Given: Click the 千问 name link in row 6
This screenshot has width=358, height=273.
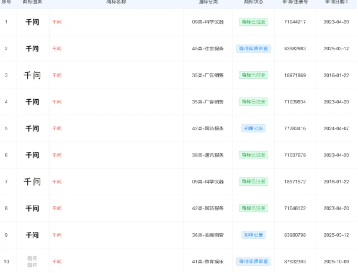Looking at the screenshot, I should (57, 155).
